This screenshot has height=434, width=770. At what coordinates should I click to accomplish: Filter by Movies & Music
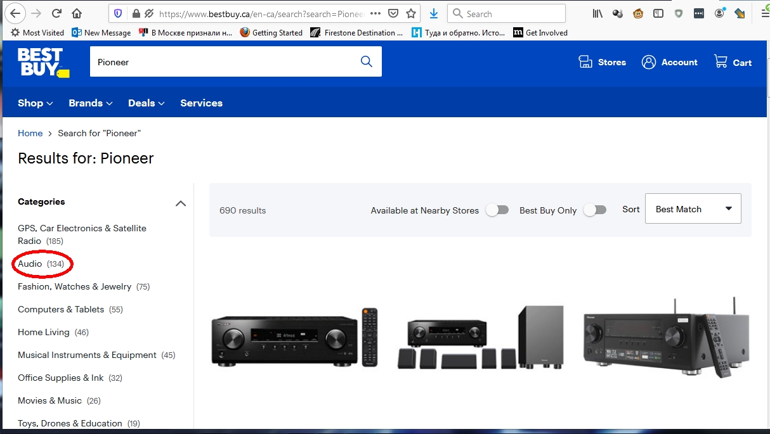pyautogui.click(x=59, y=400)
